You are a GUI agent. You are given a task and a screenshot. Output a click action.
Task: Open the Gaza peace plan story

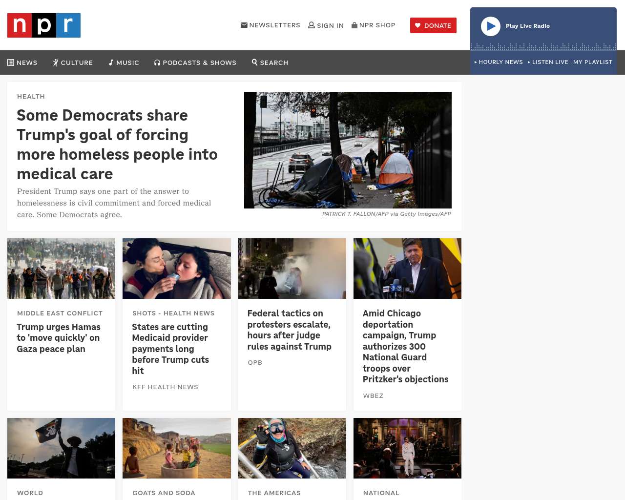[59, 338]
